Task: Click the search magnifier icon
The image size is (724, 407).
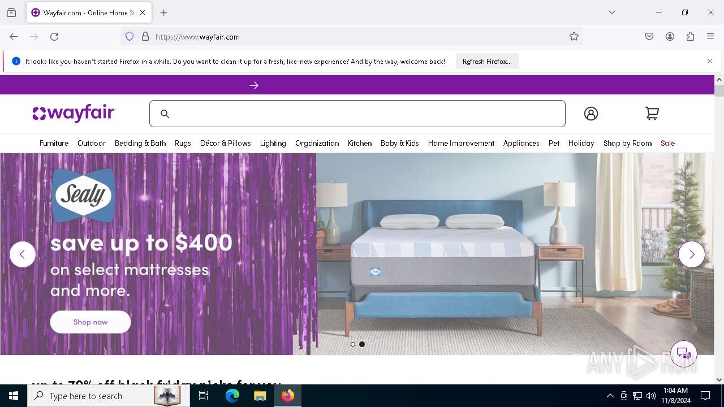Action: click(165, 114)
